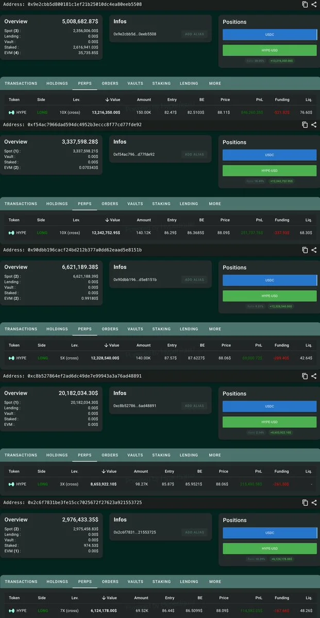The height and width of the screenshot is (618, 320).
Task: Sort by Value in the 0xc8b52786 perps table
Action: (x=109, y=472)
